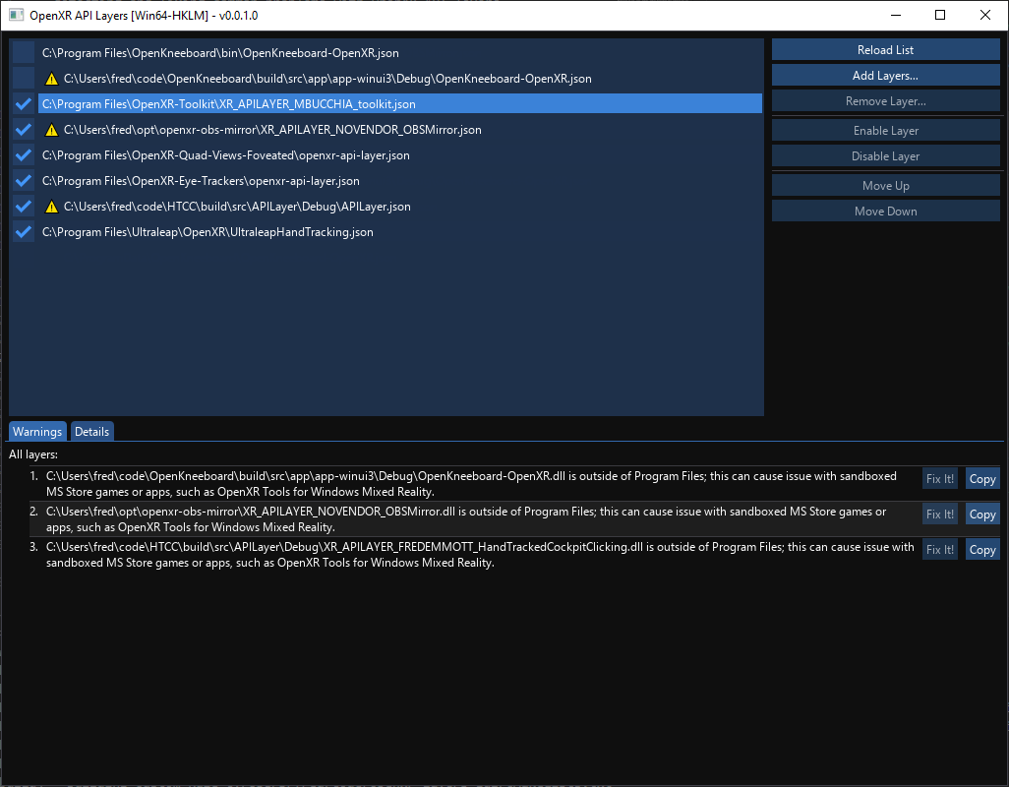Uncheck the OpenXR-Eye-Trackers layer
Viewport: 1009px width, 787px height.
pos(24,181)
